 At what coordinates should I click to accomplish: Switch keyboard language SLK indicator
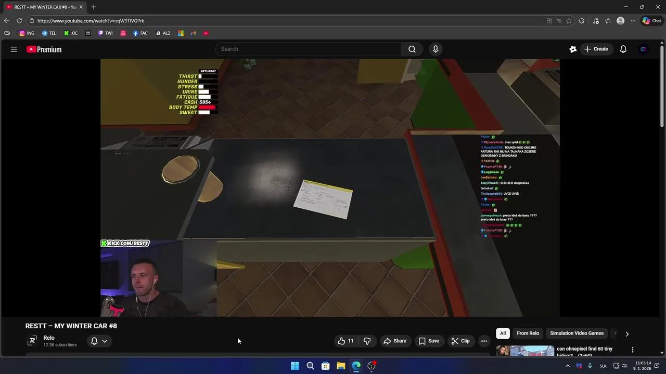(x=603, y=366)
